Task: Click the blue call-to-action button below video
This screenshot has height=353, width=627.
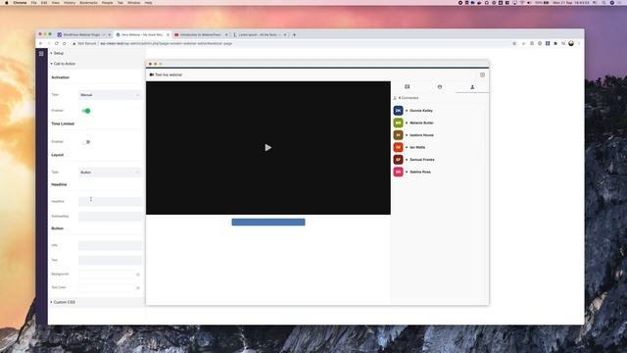Action: click(268, 223)
